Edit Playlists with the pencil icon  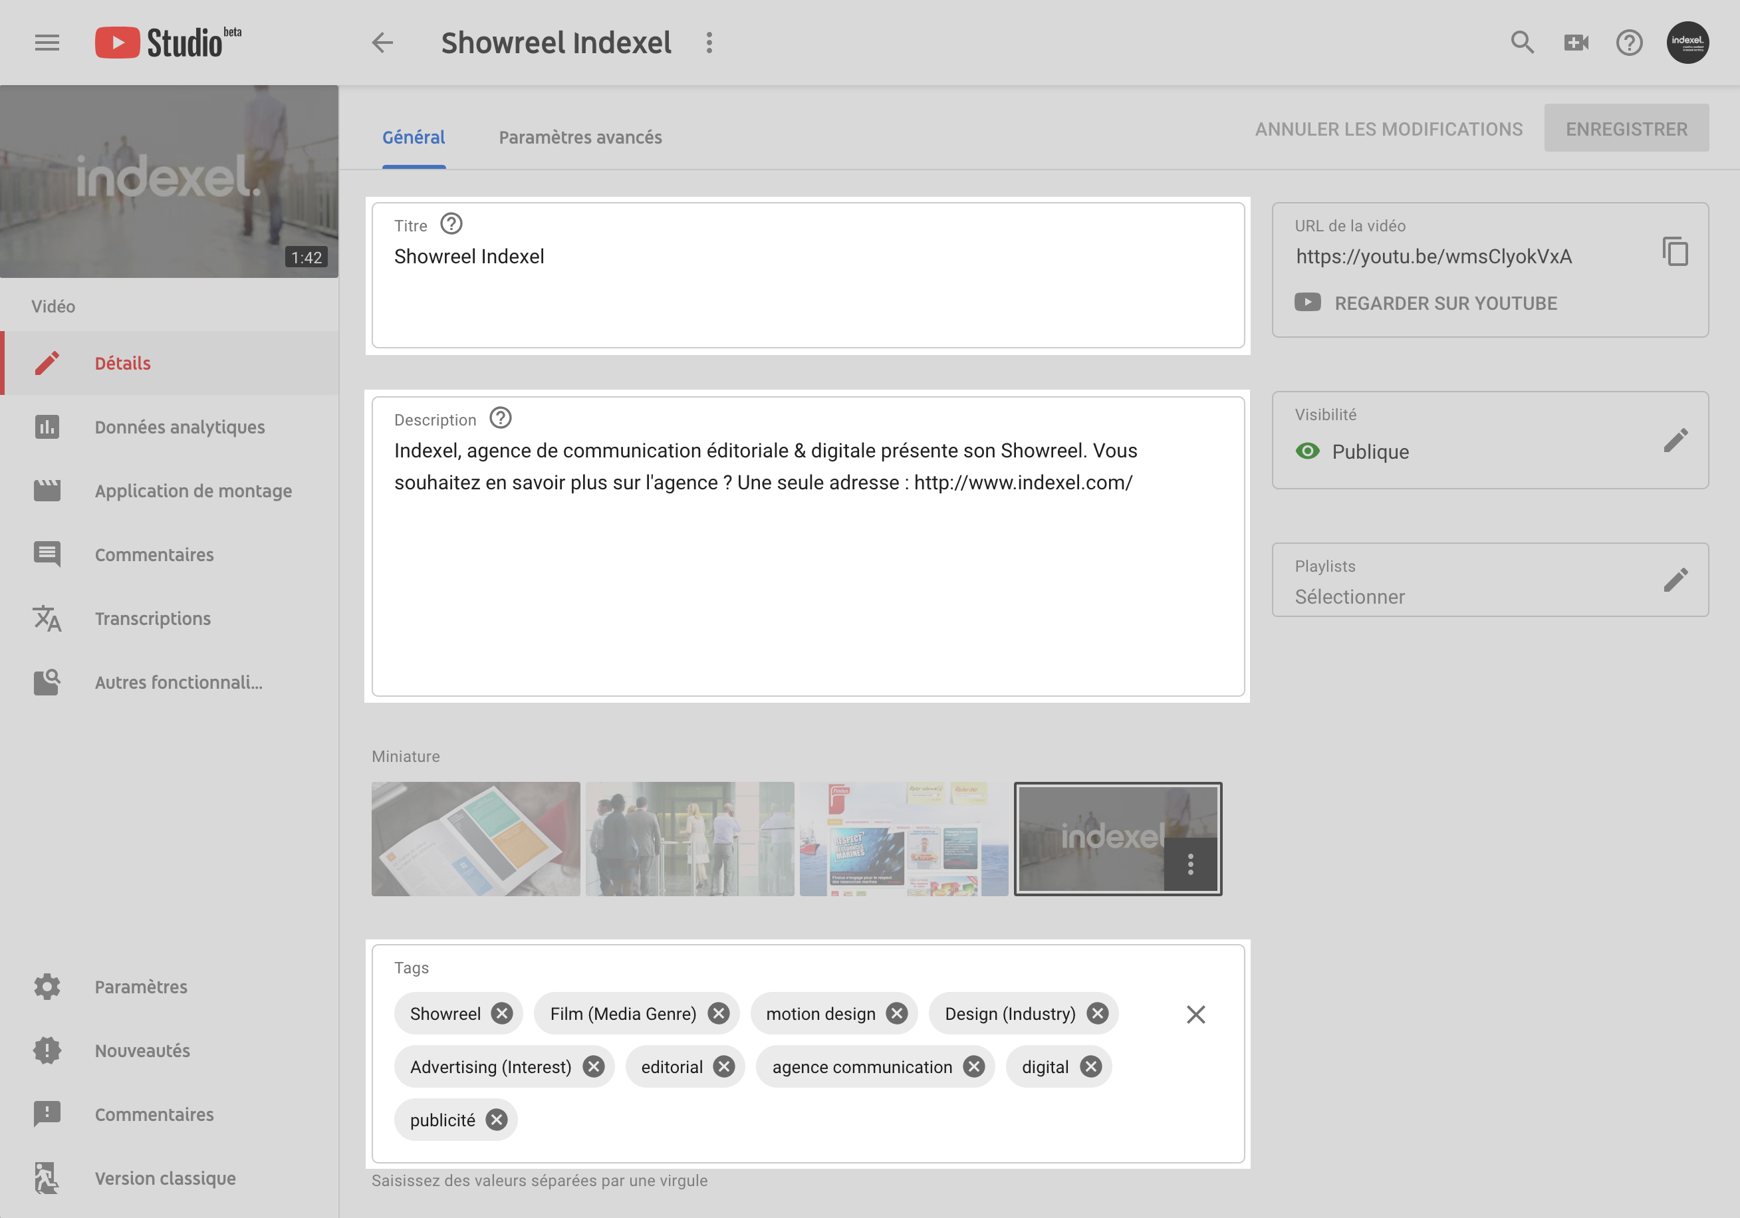coord(1676,579)
